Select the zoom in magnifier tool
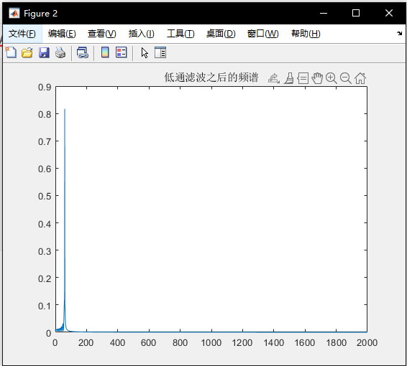Screen dimensions: 407x366 [331, 78]
